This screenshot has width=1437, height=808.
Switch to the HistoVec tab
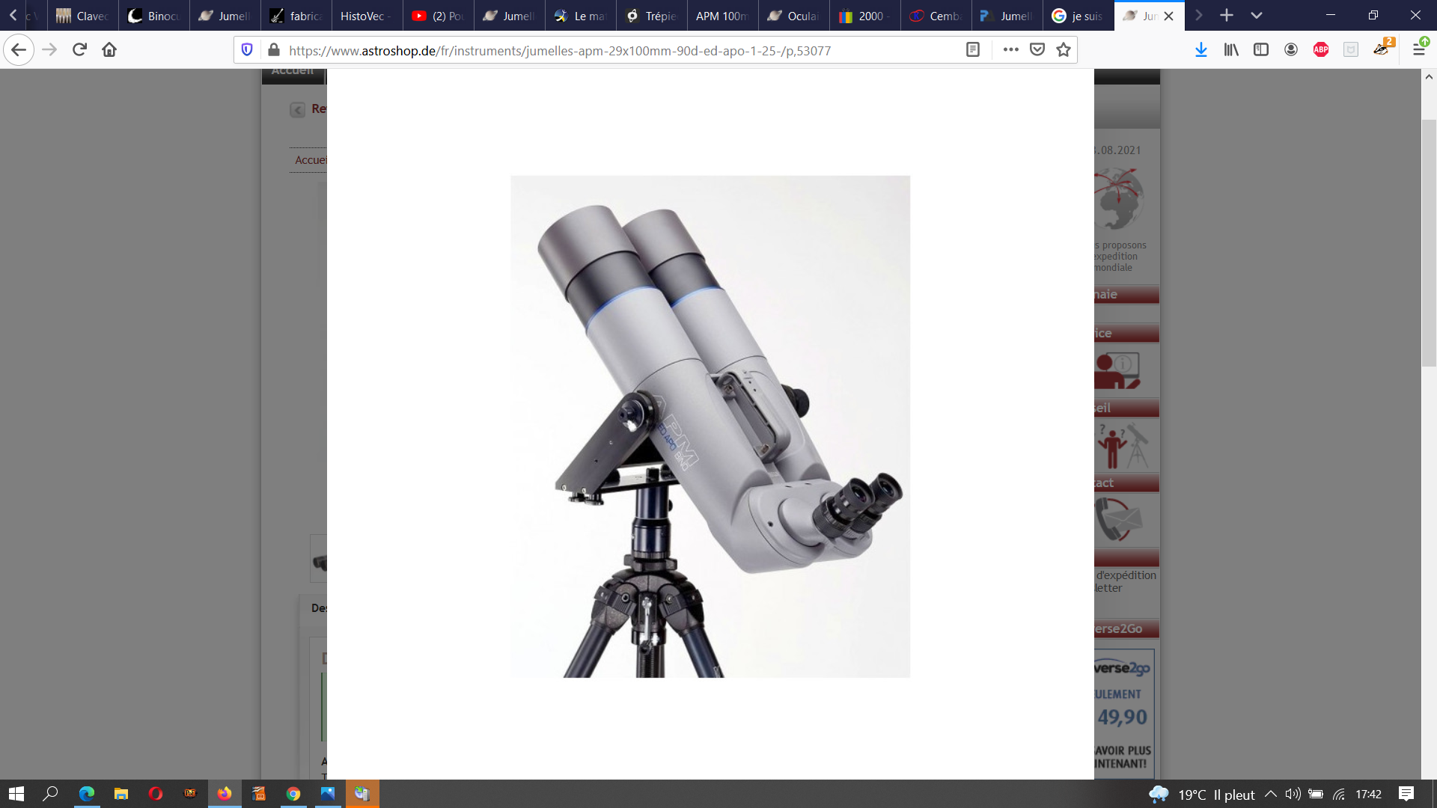[x=366, y=16]
